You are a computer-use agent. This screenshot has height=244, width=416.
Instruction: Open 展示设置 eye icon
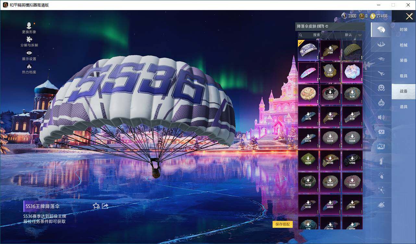[x=29, y=53]
